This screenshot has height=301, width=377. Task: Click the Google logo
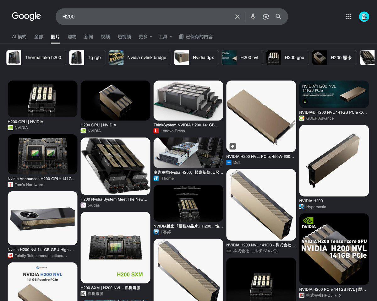(26, 16)
